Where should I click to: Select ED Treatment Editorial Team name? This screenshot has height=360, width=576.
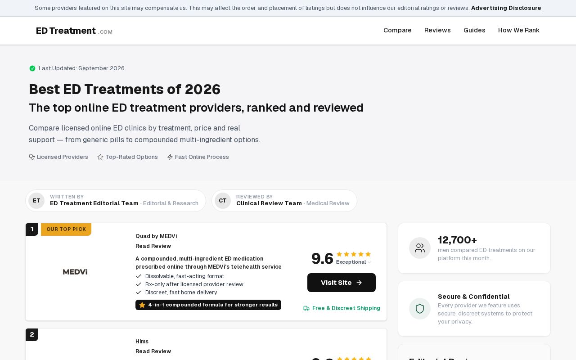(x=94, y=203)
